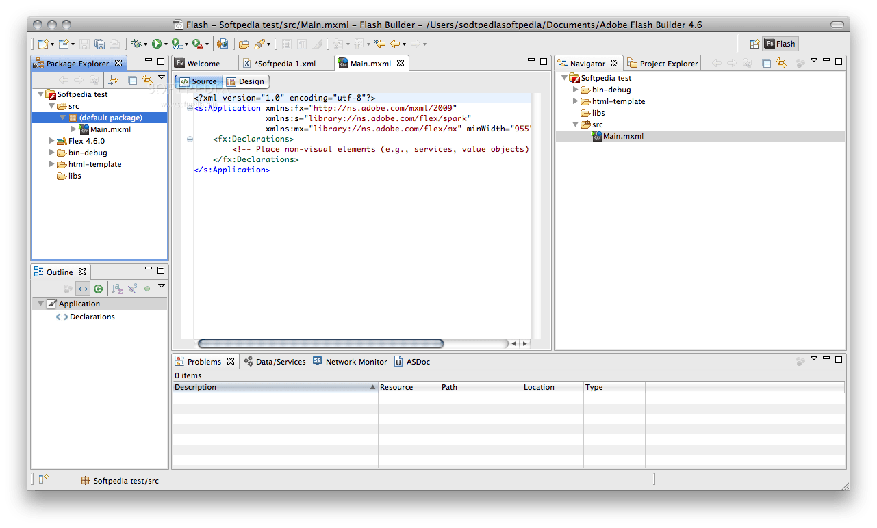Click the green C class icon in Outline
The height and width of the screenshot is (528, 877).
[99, 289]
